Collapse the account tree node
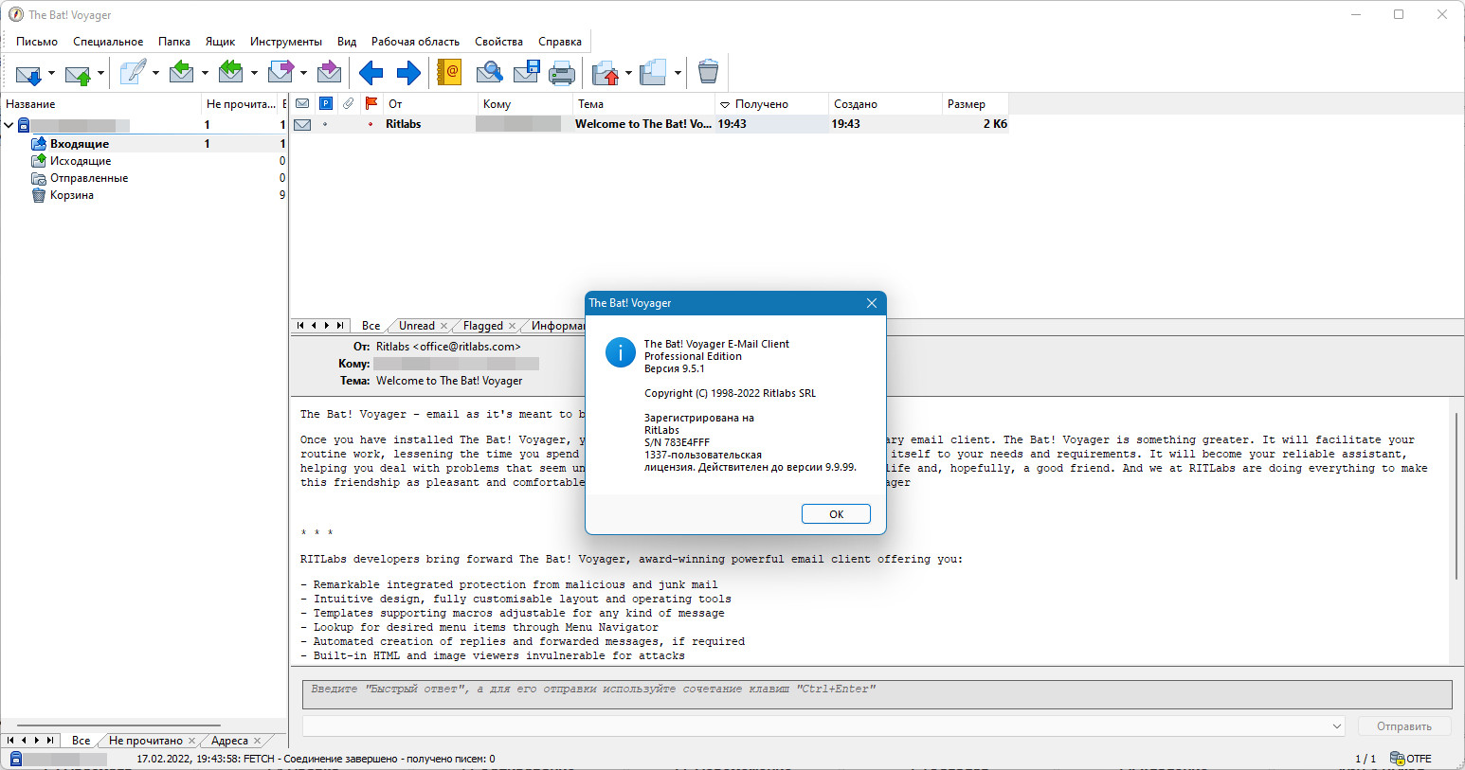The height and width of the screenshot is (770, 1465). [x=9, y=125]
